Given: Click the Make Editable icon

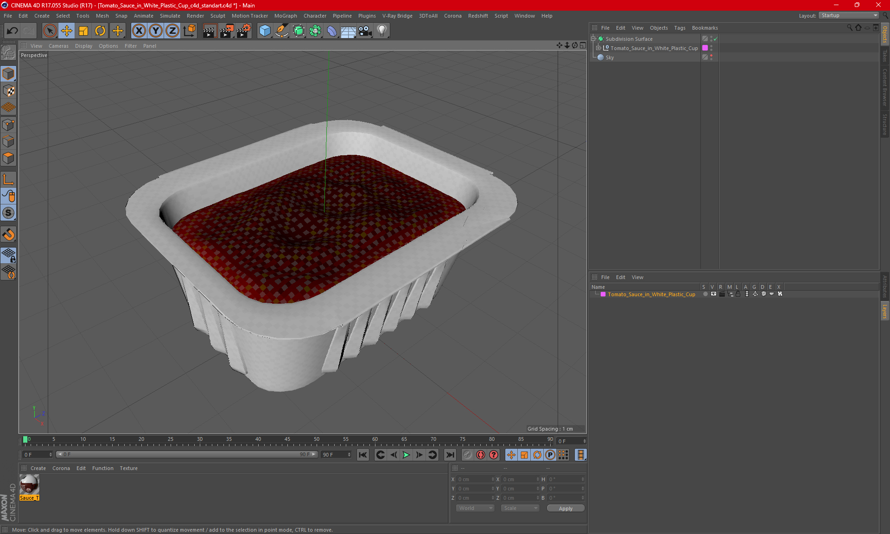Looking at the screenshot, I should [x=8, y=53].
